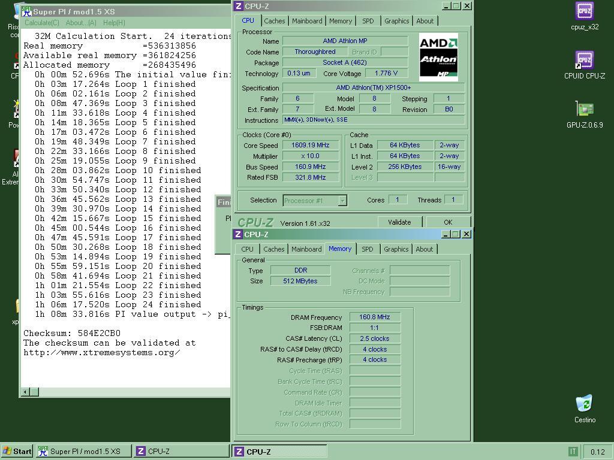
Task: Click the Package field Socket A (462)
Action: click(x=345, y=62)
